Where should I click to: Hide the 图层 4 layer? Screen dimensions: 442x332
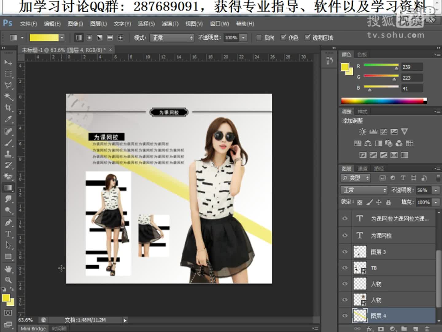(345, 315)
